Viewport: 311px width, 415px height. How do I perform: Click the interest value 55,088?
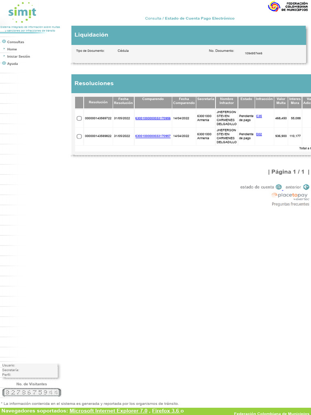pyautogui.click(x=296, y=118)
